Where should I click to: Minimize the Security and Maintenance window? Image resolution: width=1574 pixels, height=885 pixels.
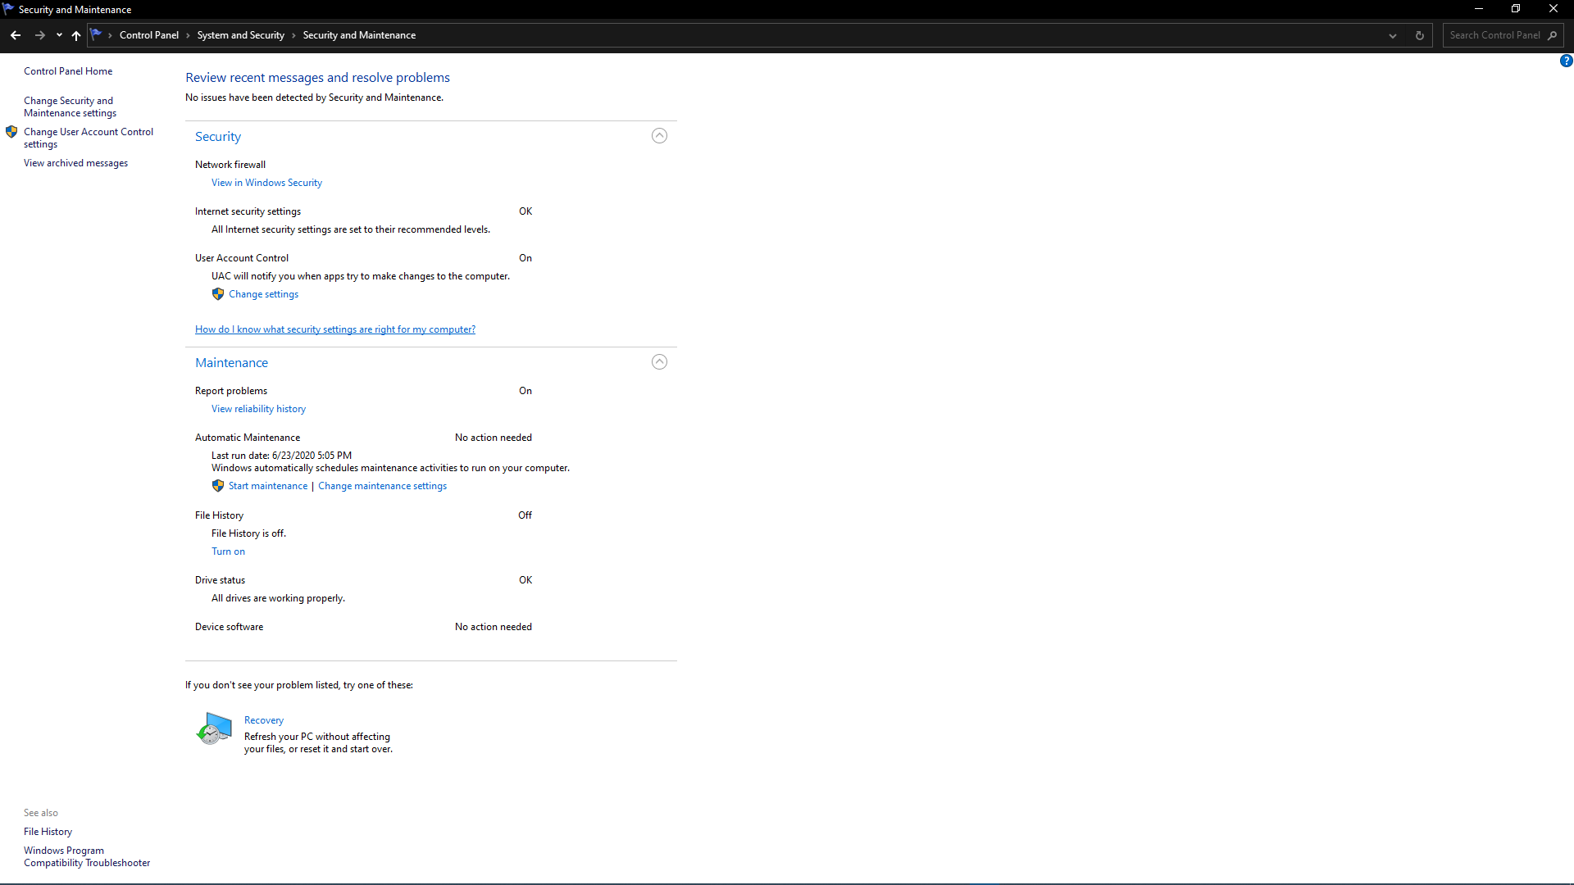click(x=1479, y=9)
